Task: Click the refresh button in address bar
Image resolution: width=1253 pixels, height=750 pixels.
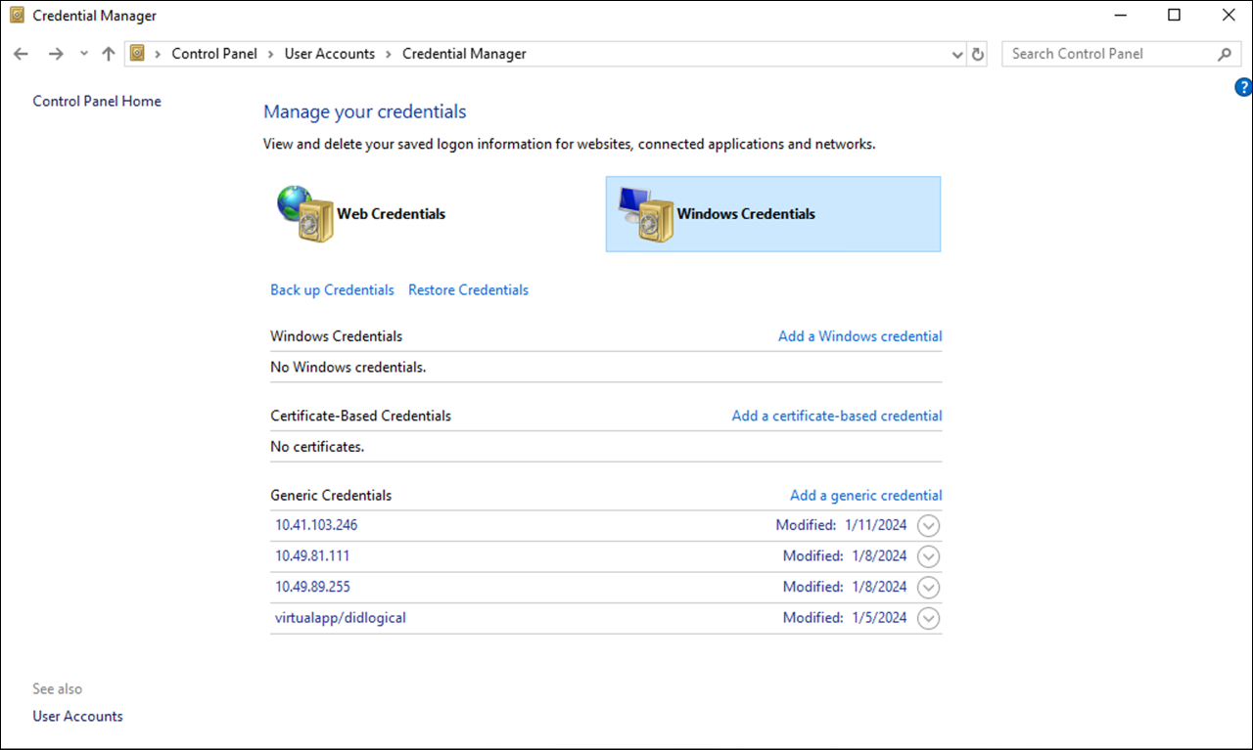Action: 977,55
